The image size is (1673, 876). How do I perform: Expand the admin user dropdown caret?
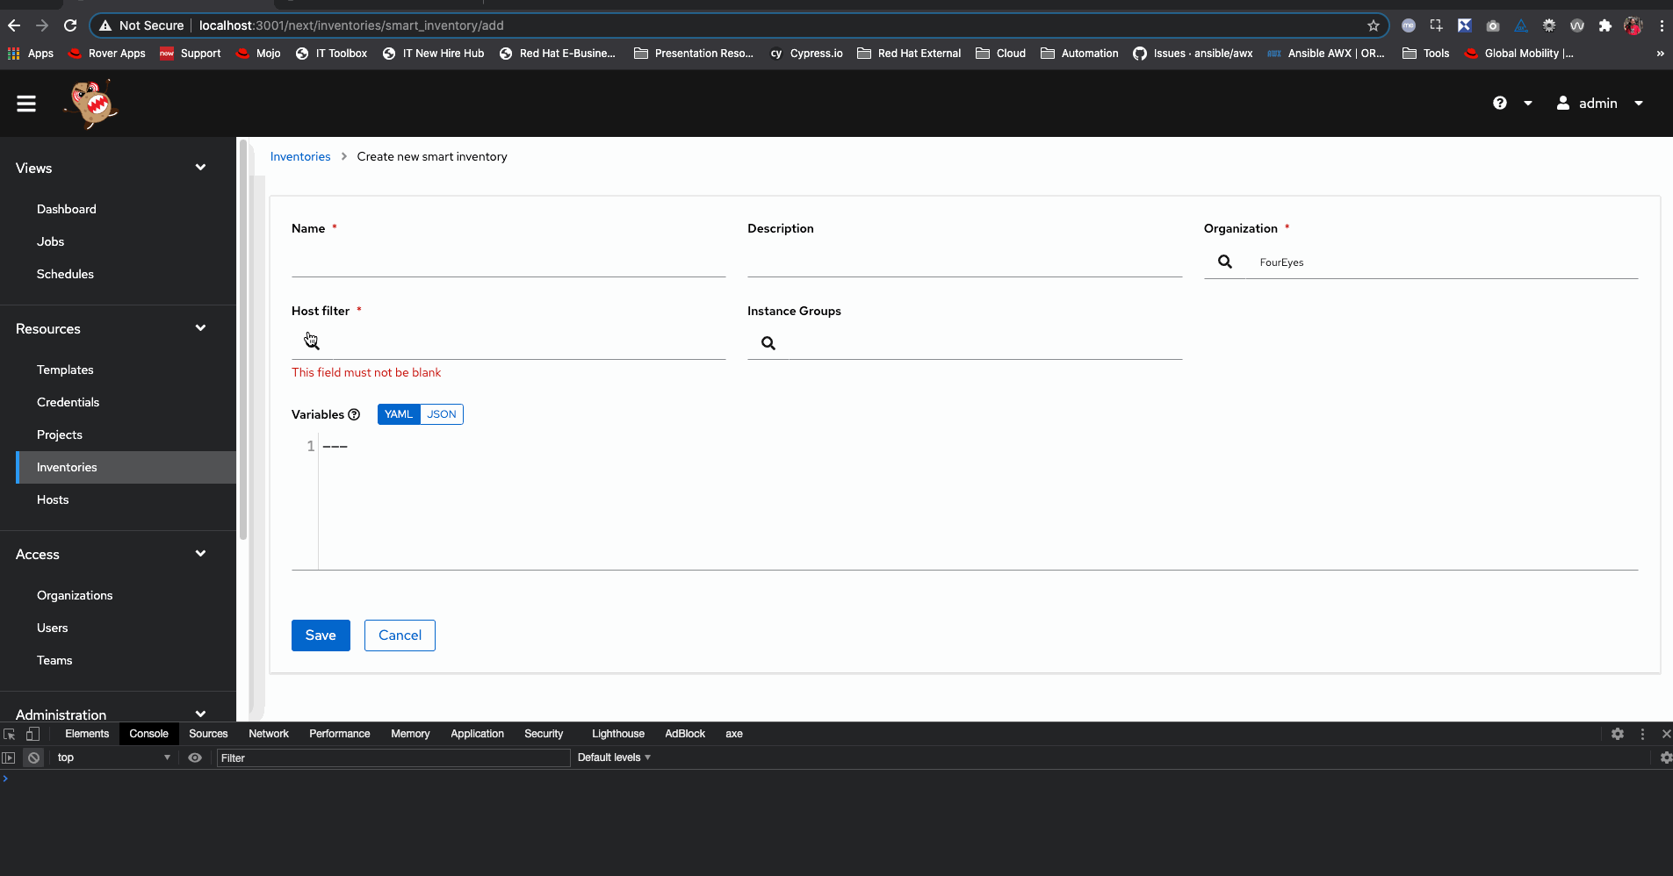(1639, 104)
